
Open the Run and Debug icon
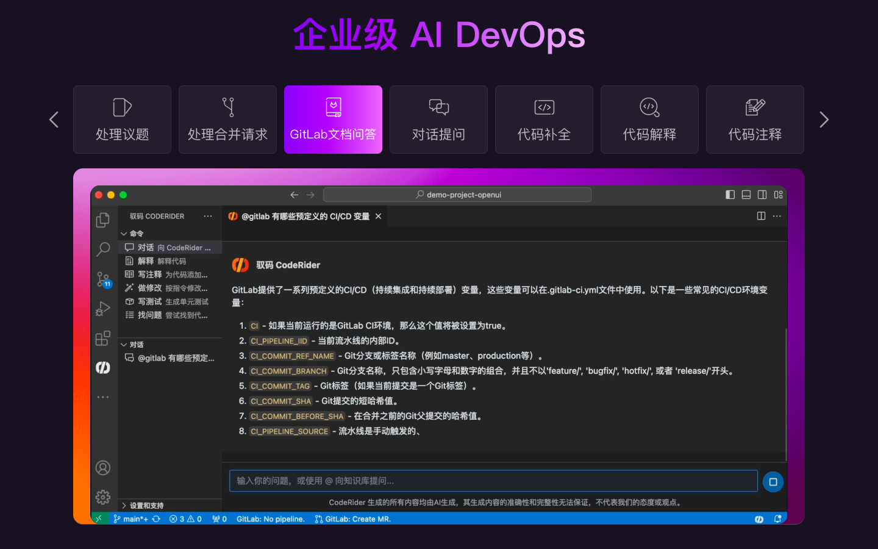(103, 309)
